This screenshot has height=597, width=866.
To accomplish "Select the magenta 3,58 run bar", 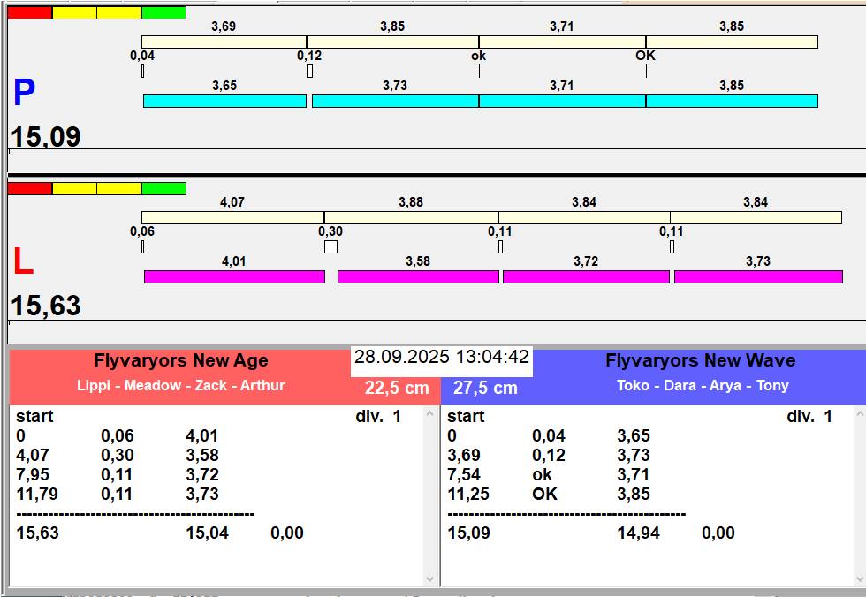I will click(x=418, y=276).
